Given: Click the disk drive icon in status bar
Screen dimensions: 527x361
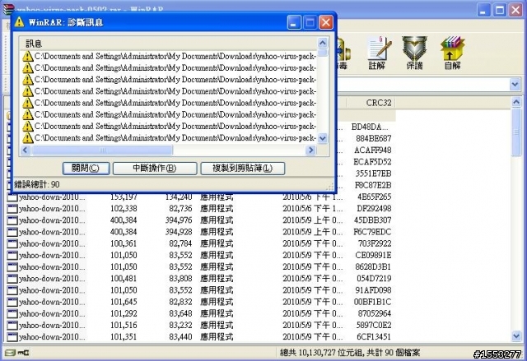Looking at the screenshot, I should [x=10, y=353].
